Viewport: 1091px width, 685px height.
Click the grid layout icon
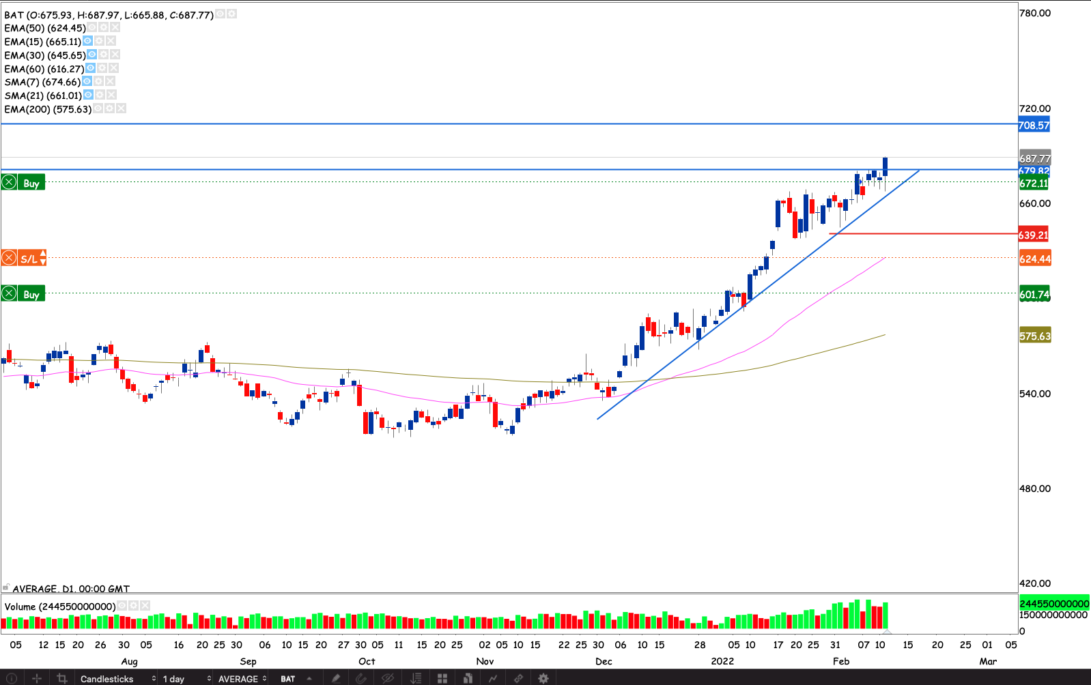[x=442, y=678]
